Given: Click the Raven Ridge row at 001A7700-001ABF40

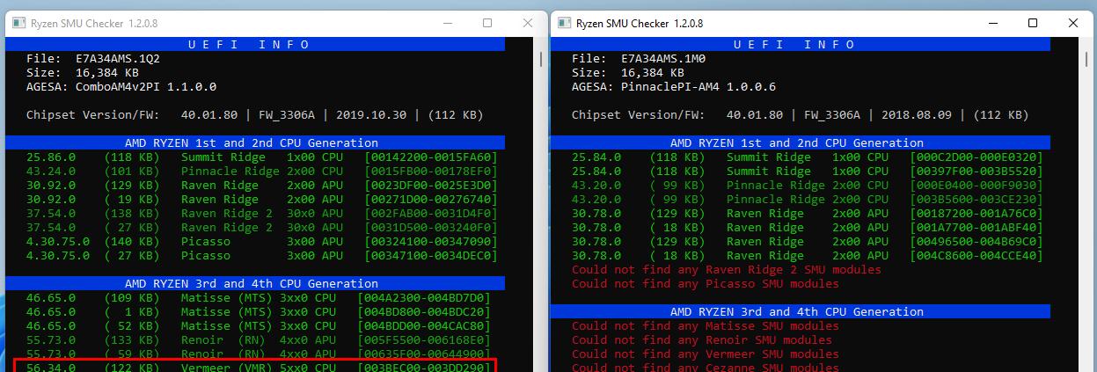Looking at the screenshot, I should pyautogui.click(x=808, y=228).
